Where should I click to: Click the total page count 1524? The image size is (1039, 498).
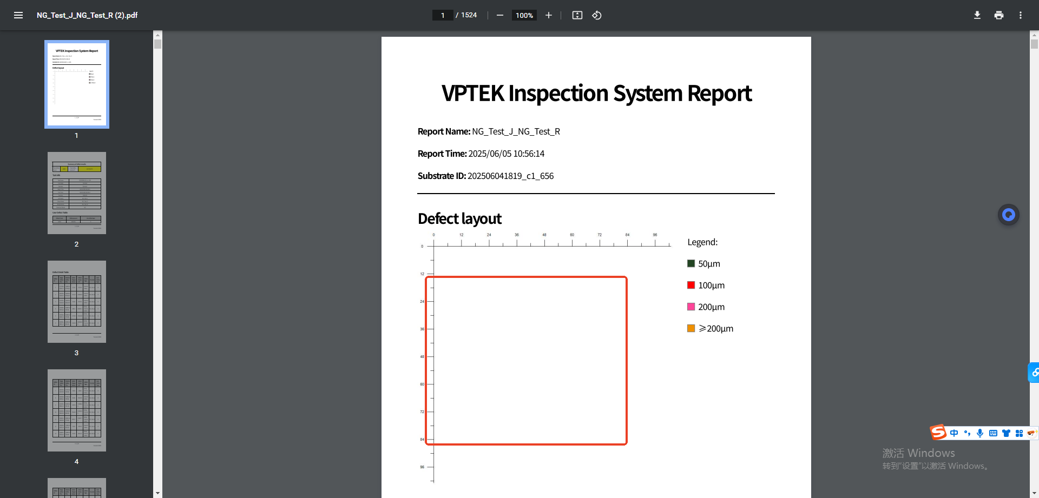[469, 15]
